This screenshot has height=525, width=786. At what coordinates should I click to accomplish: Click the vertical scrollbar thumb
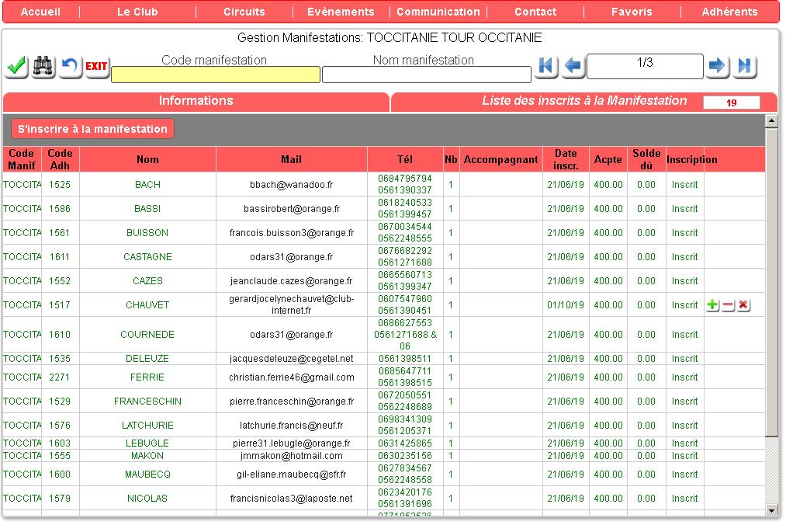(x=771, y=281)
